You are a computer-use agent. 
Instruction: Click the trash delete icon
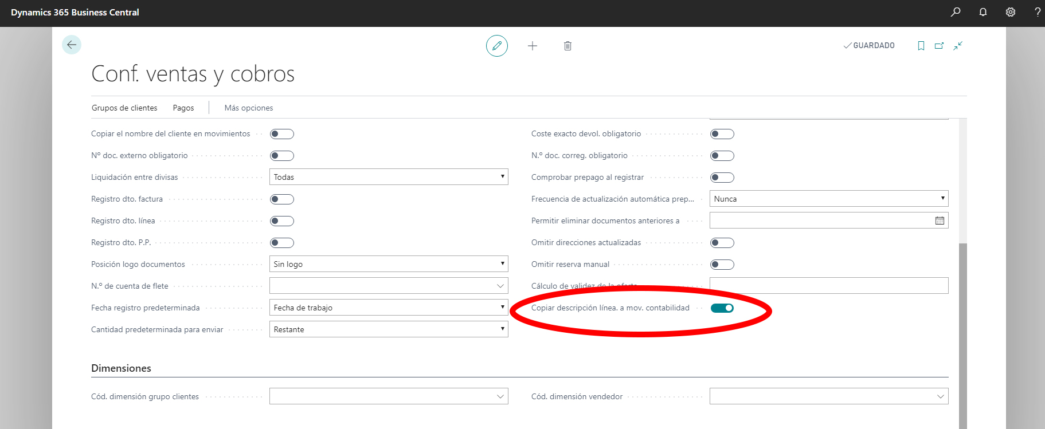(x=567, y=46)
